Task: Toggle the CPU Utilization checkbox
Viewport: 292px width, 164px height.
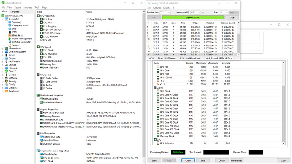Action: pos(158,143)
